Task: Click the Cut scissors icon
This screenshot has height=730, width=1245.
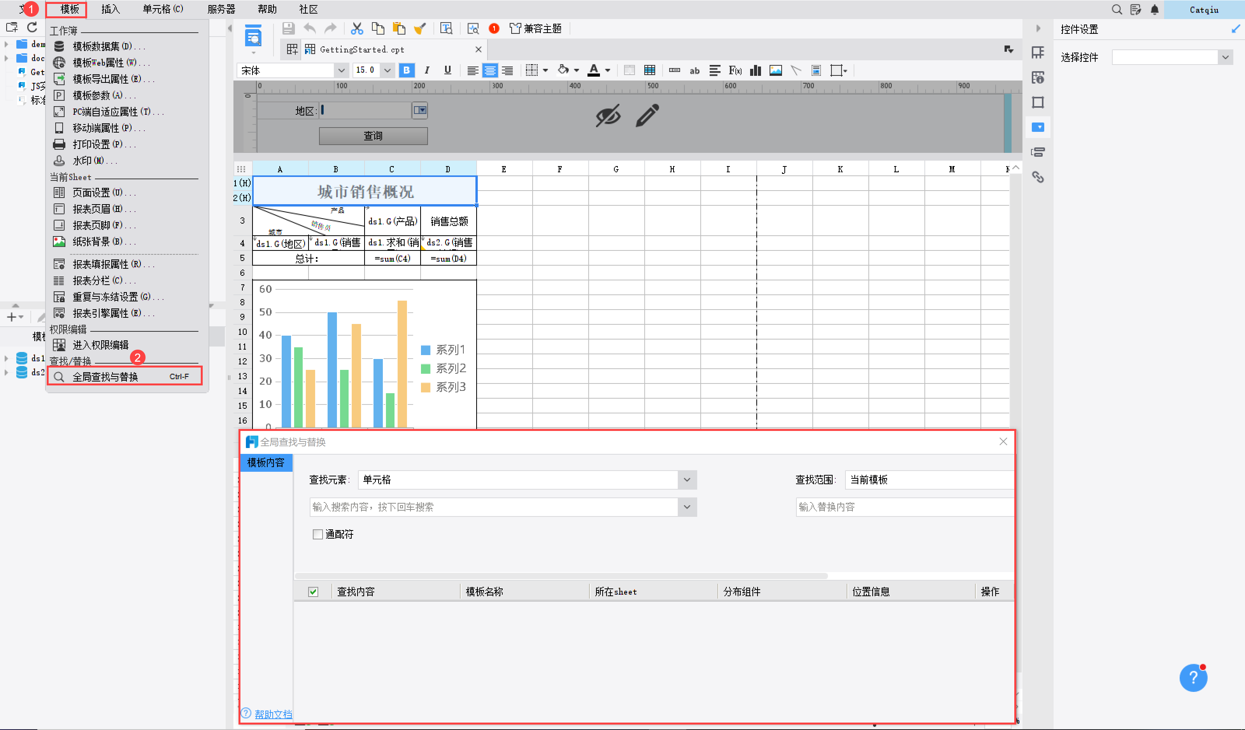Action: 356,29
